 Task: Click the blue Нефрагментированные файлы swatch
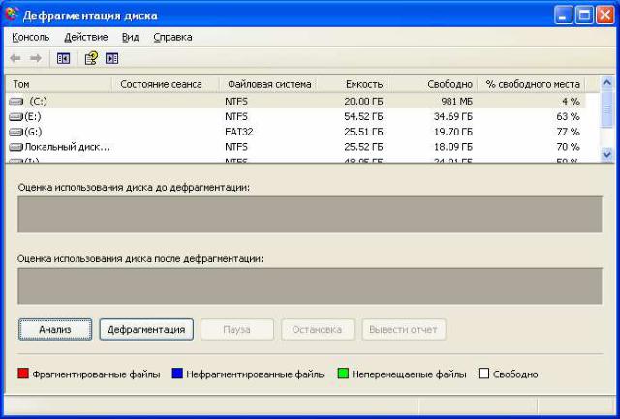(177, 374)
